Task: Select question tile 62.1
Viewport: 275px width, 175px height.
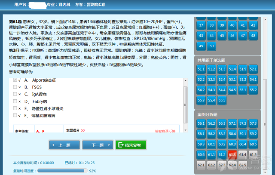Action: coord(201,164)
